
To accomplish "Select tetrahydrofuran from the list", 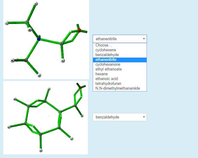I will coord(120,84).
